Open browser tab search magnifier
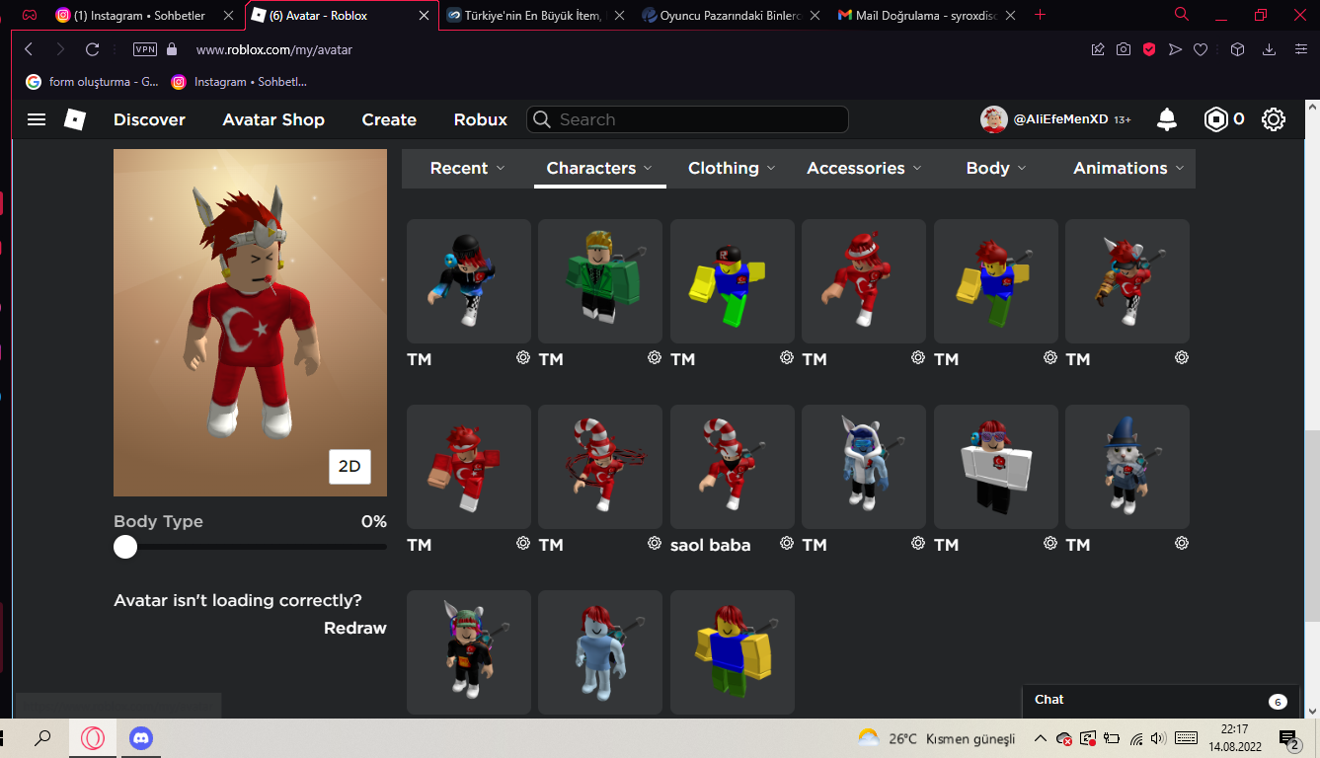The height and width of the screenshot is (758, 1320). (x=1182, y=15)
